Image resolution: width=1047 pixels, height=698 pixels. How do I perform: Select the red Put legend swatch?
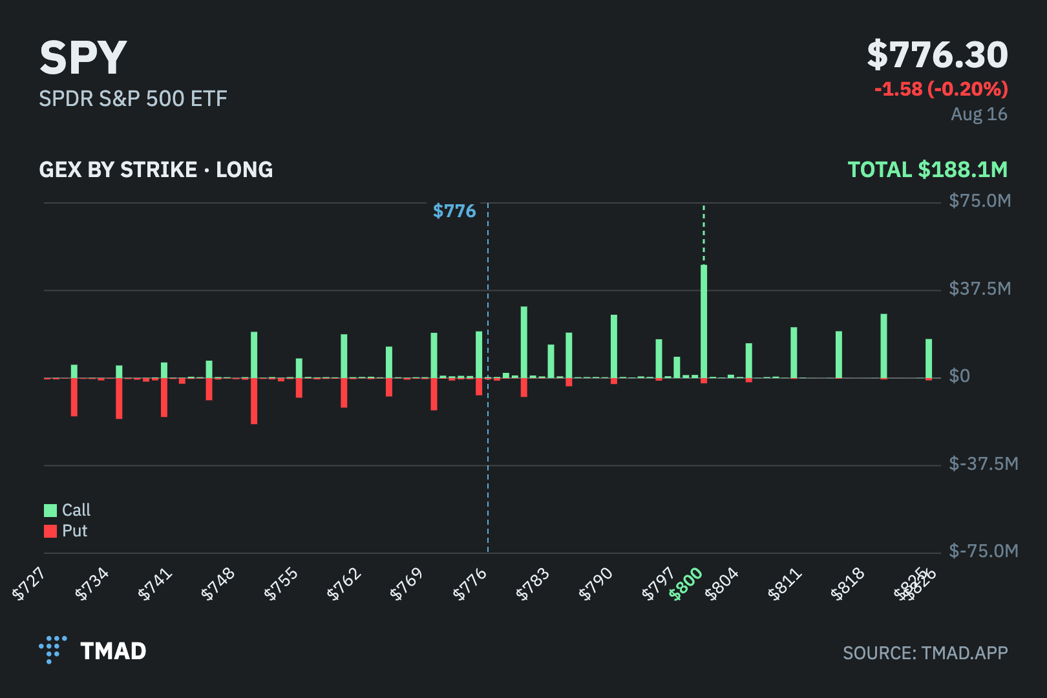click(50, 531)
